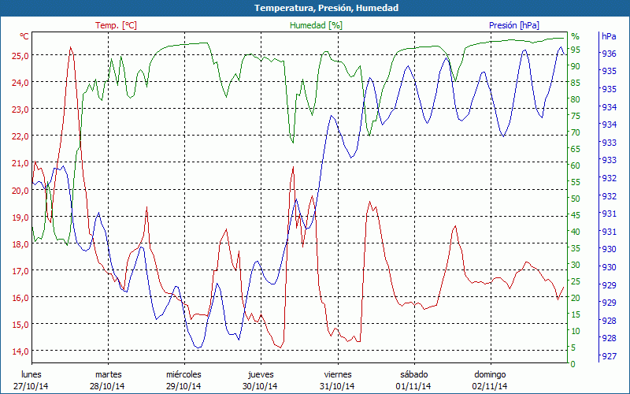Select the red Temp. [°C] legend label

pos(116,25)
